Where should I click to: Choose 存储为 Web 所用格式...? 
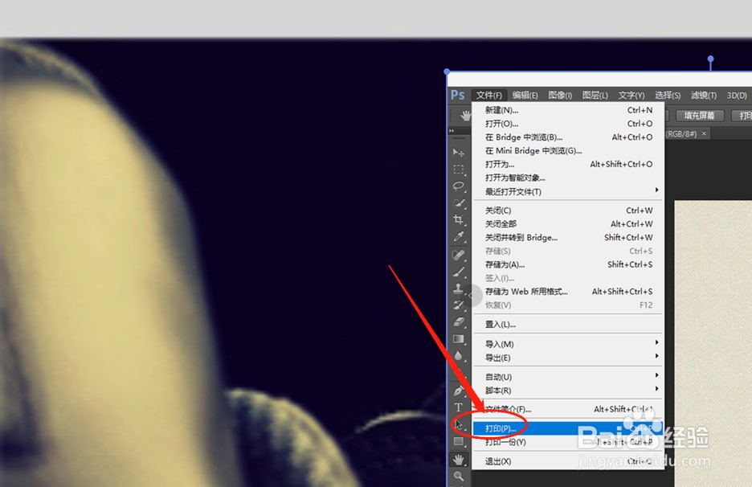coord(568,291)
